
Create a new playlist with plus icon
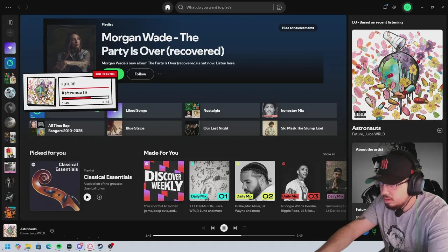pyautogui.click(x=10, y=33)
